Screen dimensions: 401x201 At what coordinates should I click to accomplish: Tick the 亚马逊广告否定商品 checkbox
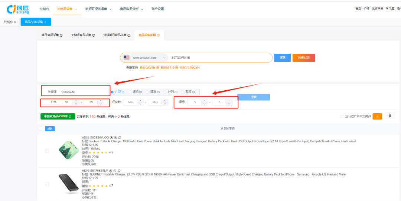342,116
